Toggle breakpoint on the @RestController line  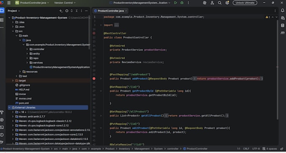click(x=94, y=33)
